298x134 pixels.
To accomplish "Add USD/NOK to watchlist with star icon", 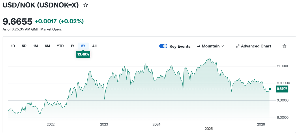I will pos(85,5).
